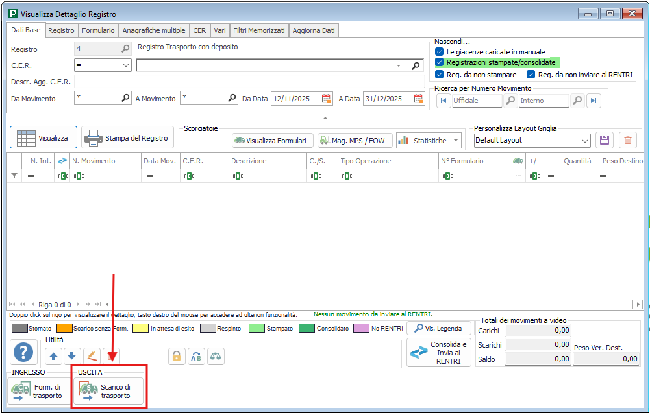Screen dimensions: 650x415
Task: Click the help question mark icon
Action: tap(23, 353)
